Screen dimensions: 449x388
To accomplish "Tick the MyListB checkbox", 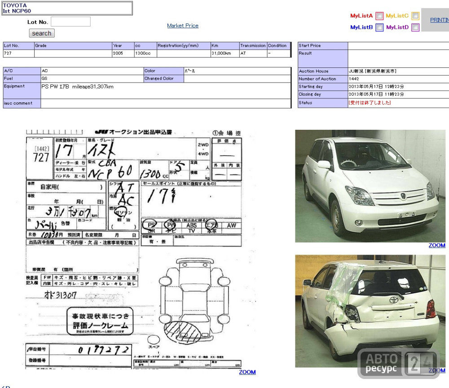I will click(379, 27).
